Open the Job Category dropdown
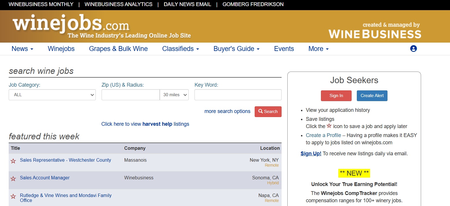The width and height of the screenshot is (450, 206). (52, 95)
